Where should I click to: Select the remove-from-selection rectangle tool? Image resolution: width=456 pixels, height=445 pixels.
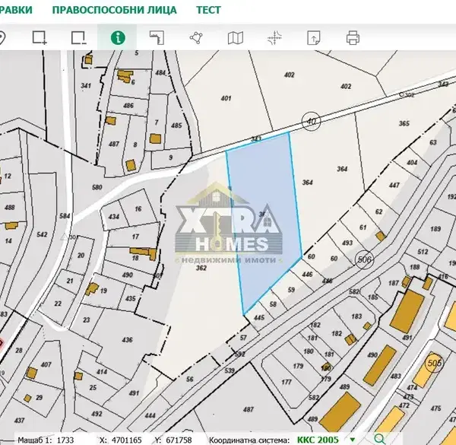pyautogui.click(x=79, y=38)
